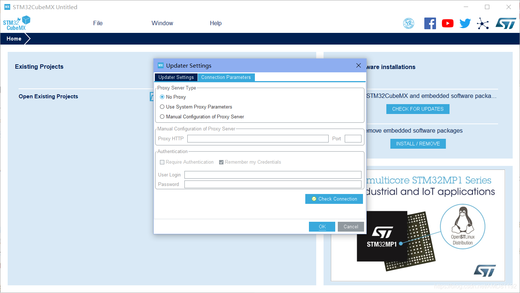
Task: Click the STM32CubeMX logo icon
Action: pyautogui.click(x=17, y=23)
